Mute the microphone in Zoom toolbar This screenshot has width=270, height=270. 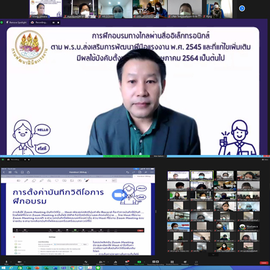click(6, 262)
